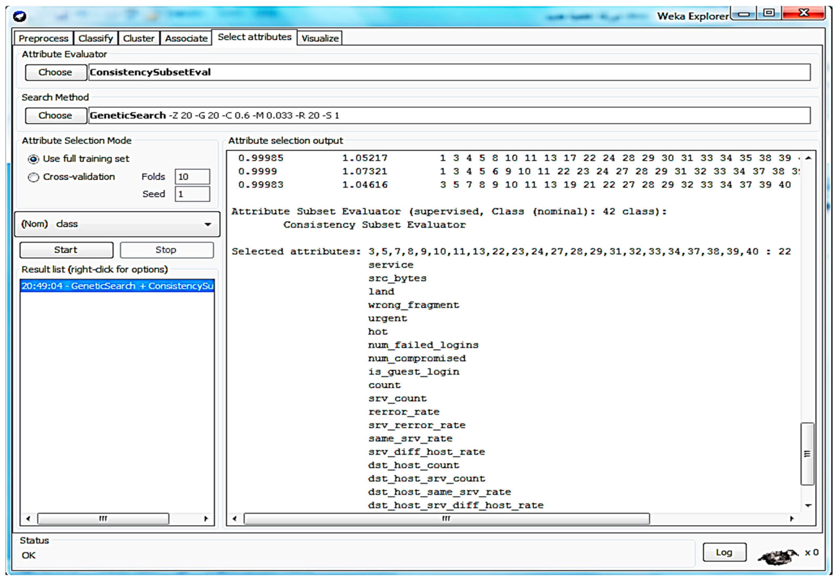Click the Folds input field
This screenshot has width=836, height=582.
[192, 177]
